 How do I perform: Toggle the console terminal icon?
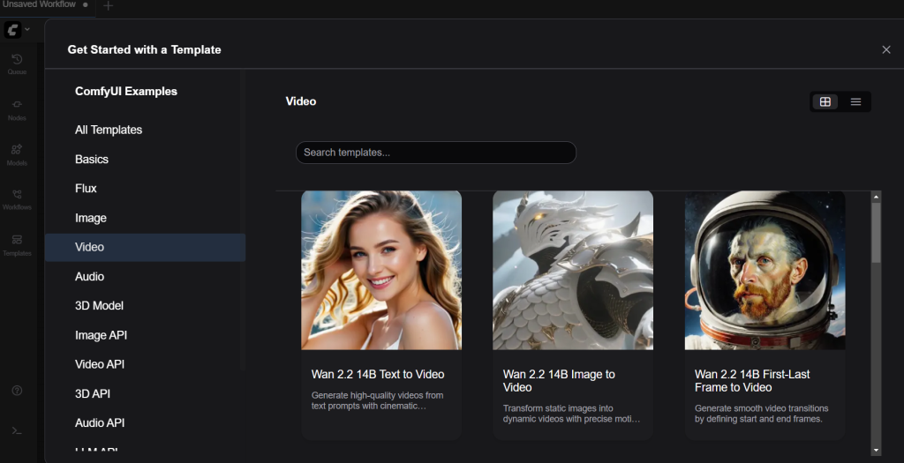17,430
